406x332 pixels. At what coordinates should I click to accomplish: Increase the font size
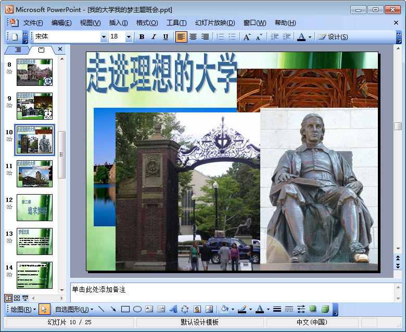point(247,37)
